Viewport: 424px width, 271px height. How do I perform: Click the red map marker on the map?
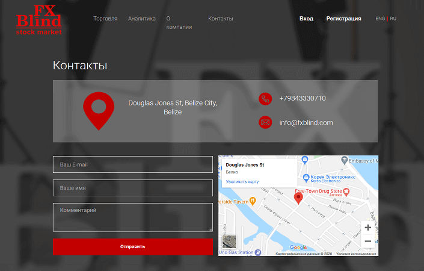coord(298,198)
